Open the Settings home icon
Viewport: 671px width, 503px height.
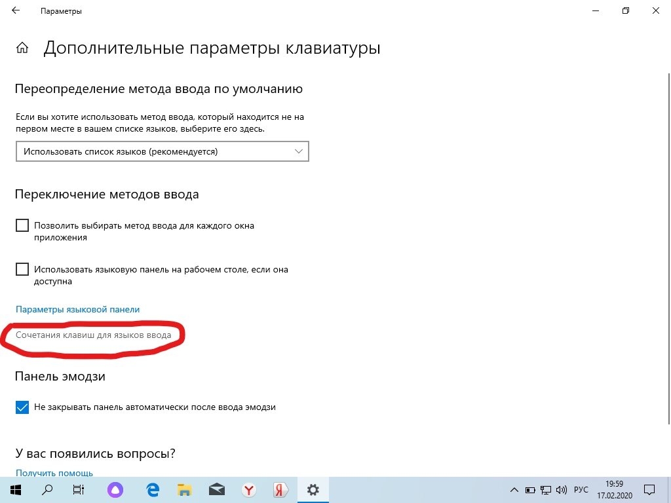tap(22, 48)
